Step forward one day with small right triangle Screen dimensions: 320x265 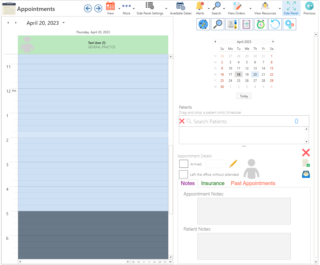pos(16,23)
